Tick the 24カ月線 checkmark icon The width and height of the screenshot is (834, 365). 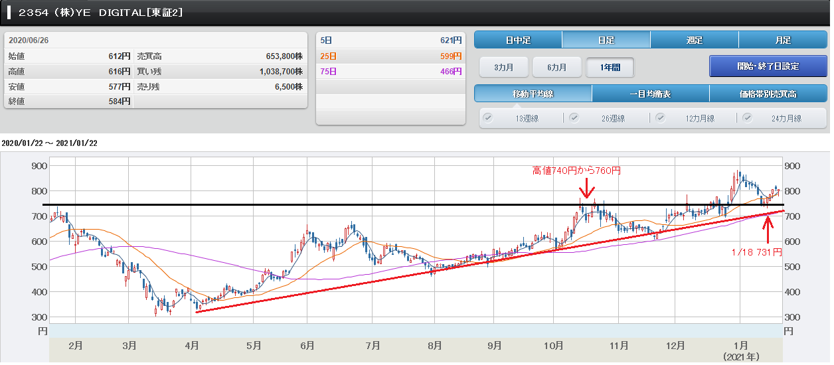[747, 118]
